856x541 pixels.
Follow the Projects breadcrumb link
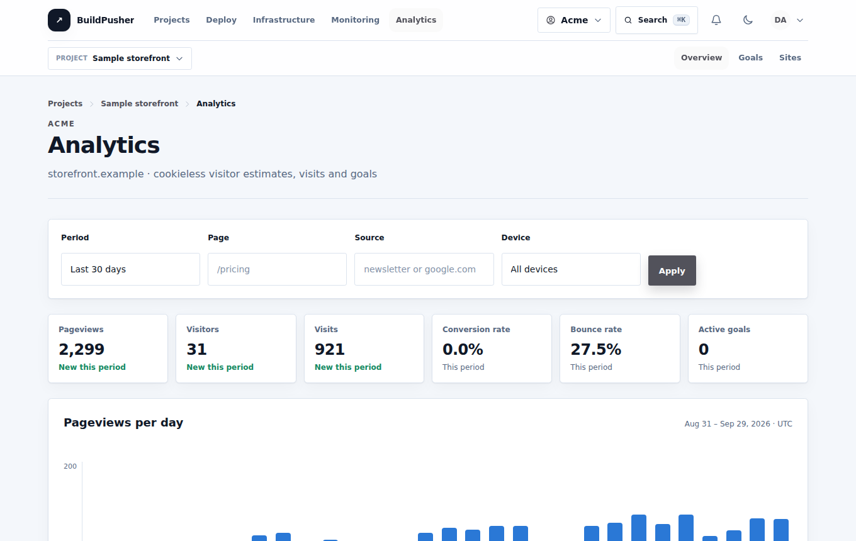[65, 104]
